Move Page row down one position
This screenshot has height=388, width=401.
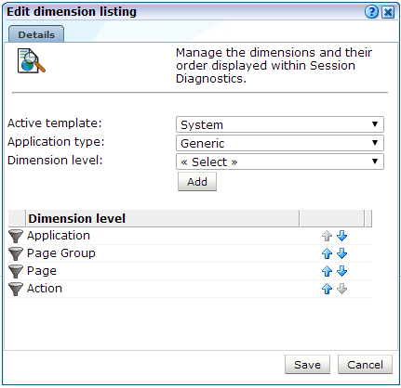coord(341,271)
